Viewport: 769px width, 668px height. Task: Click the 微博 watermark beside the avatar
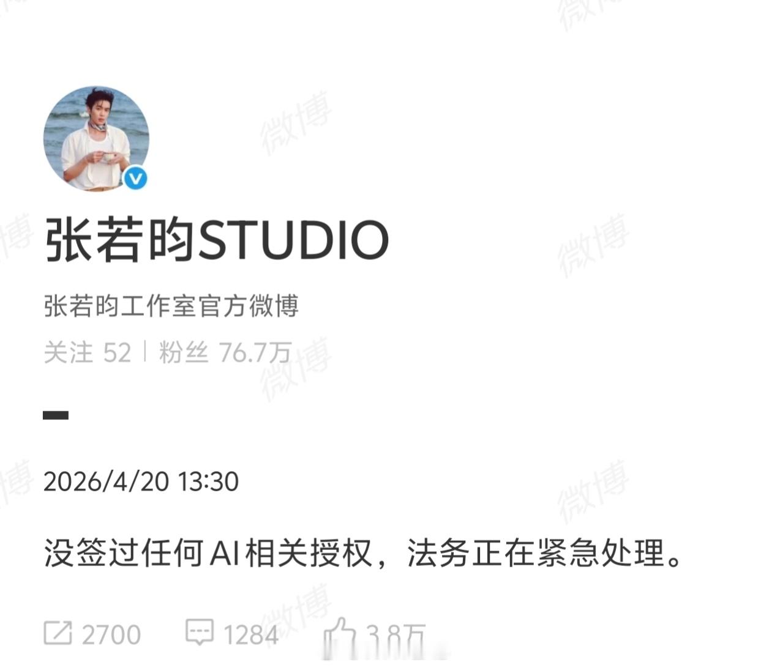click(296, 124)
